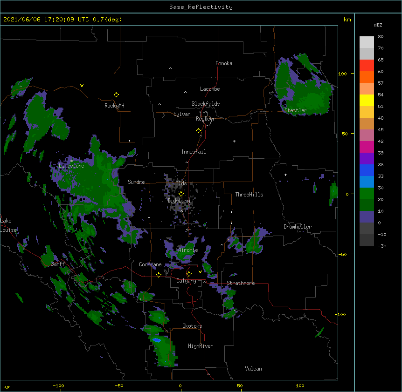
Task: Select the Blackfalds label
Action: point(206,104)
